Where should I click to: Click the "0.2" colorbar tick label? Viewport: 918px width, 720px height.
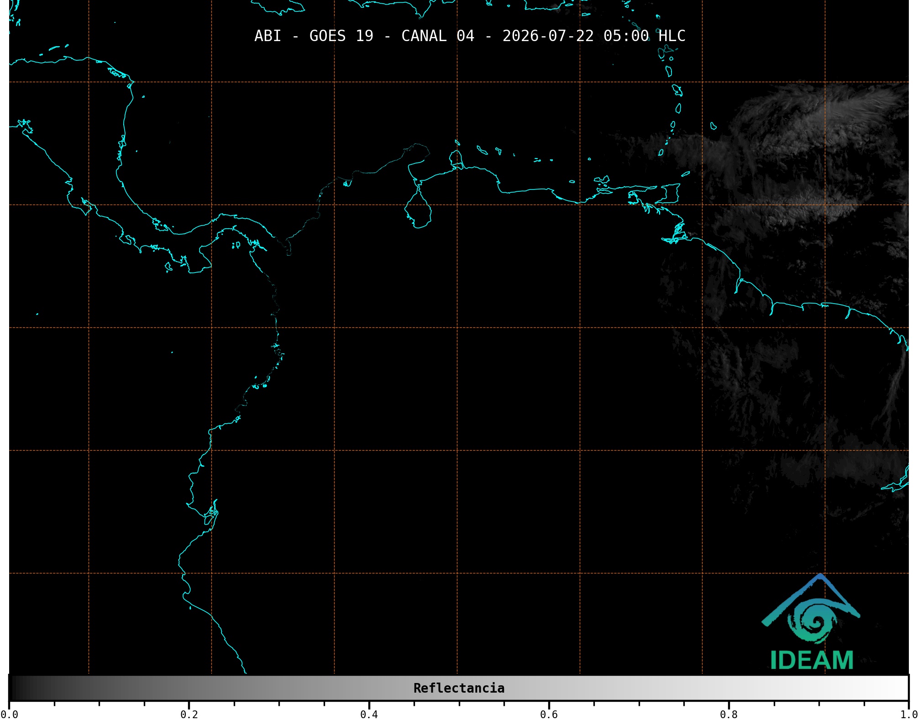189,715
